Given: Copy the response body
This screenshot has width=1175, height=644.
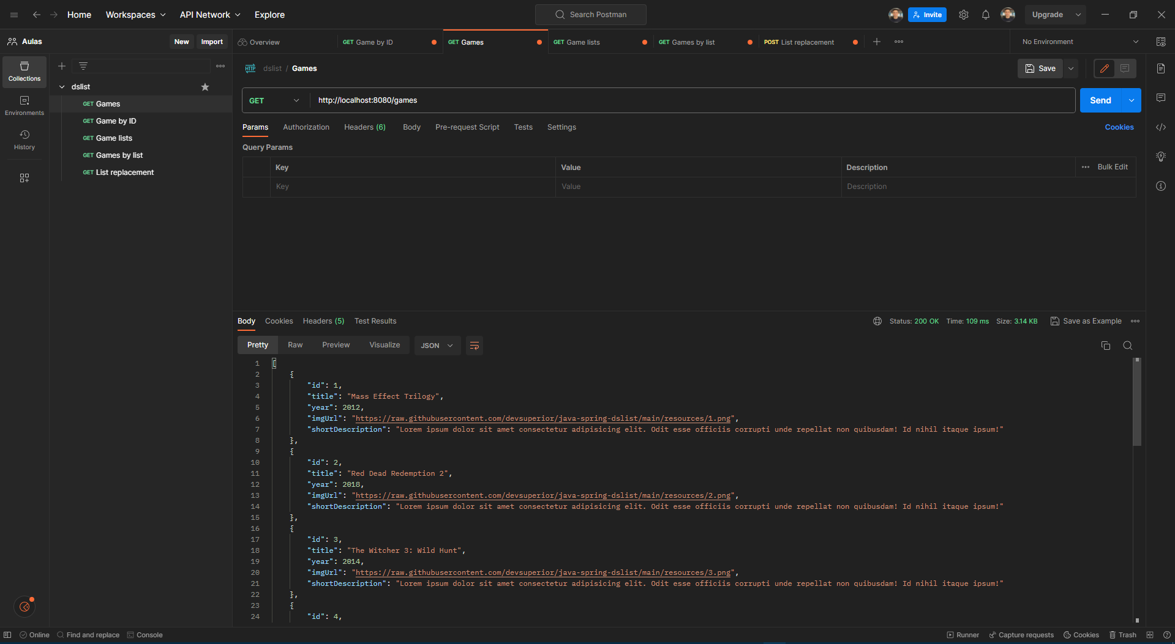Looking at the screenshot, I should [1106, 346].
